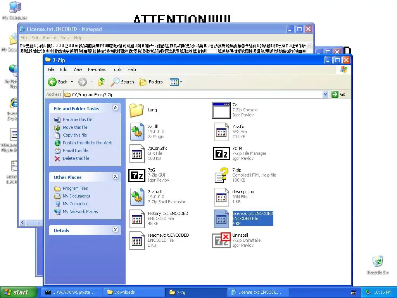Screen dimensions: 397x298
Task: Open the Help menu in 7-Zip window
Action: pyautogui.click(x=132, y=69)
